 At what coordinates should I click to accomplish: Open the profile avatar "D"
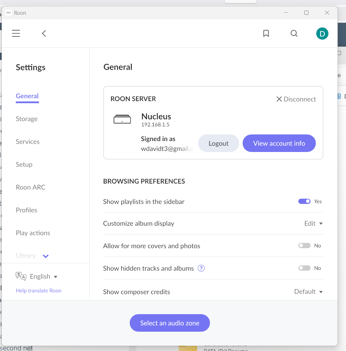click(322, 34)
